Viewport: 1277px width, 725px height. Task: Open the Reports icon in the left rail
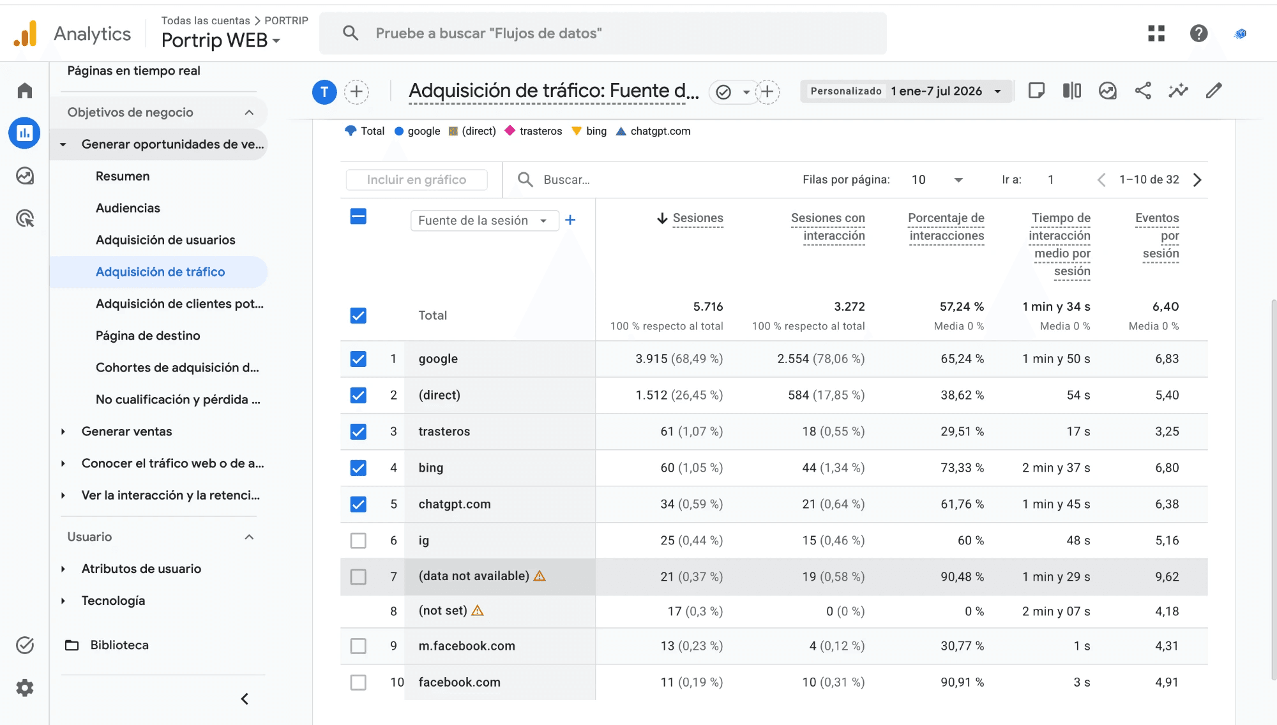[25, 133]
